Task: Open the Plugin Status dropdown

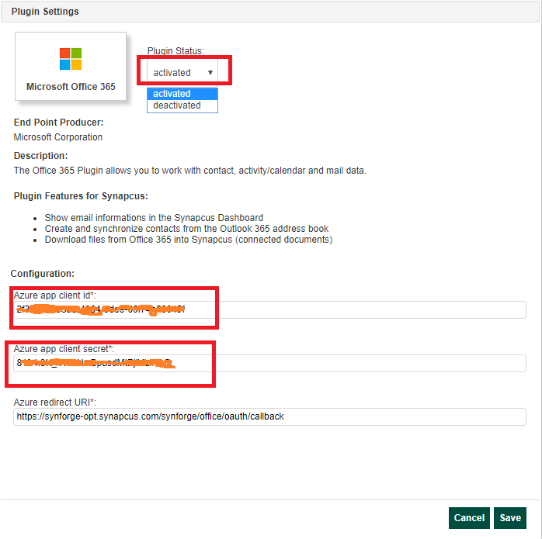Action: point(182,72)
